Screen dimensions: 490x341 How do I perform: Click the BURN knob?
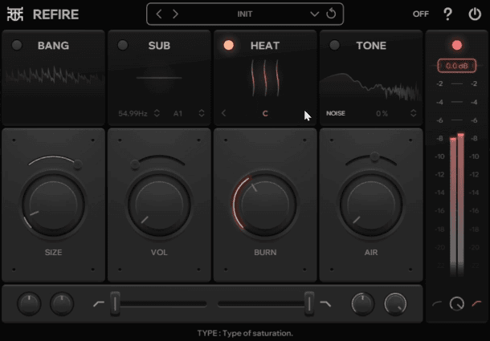pyautogui.click(x=265, y=205)
